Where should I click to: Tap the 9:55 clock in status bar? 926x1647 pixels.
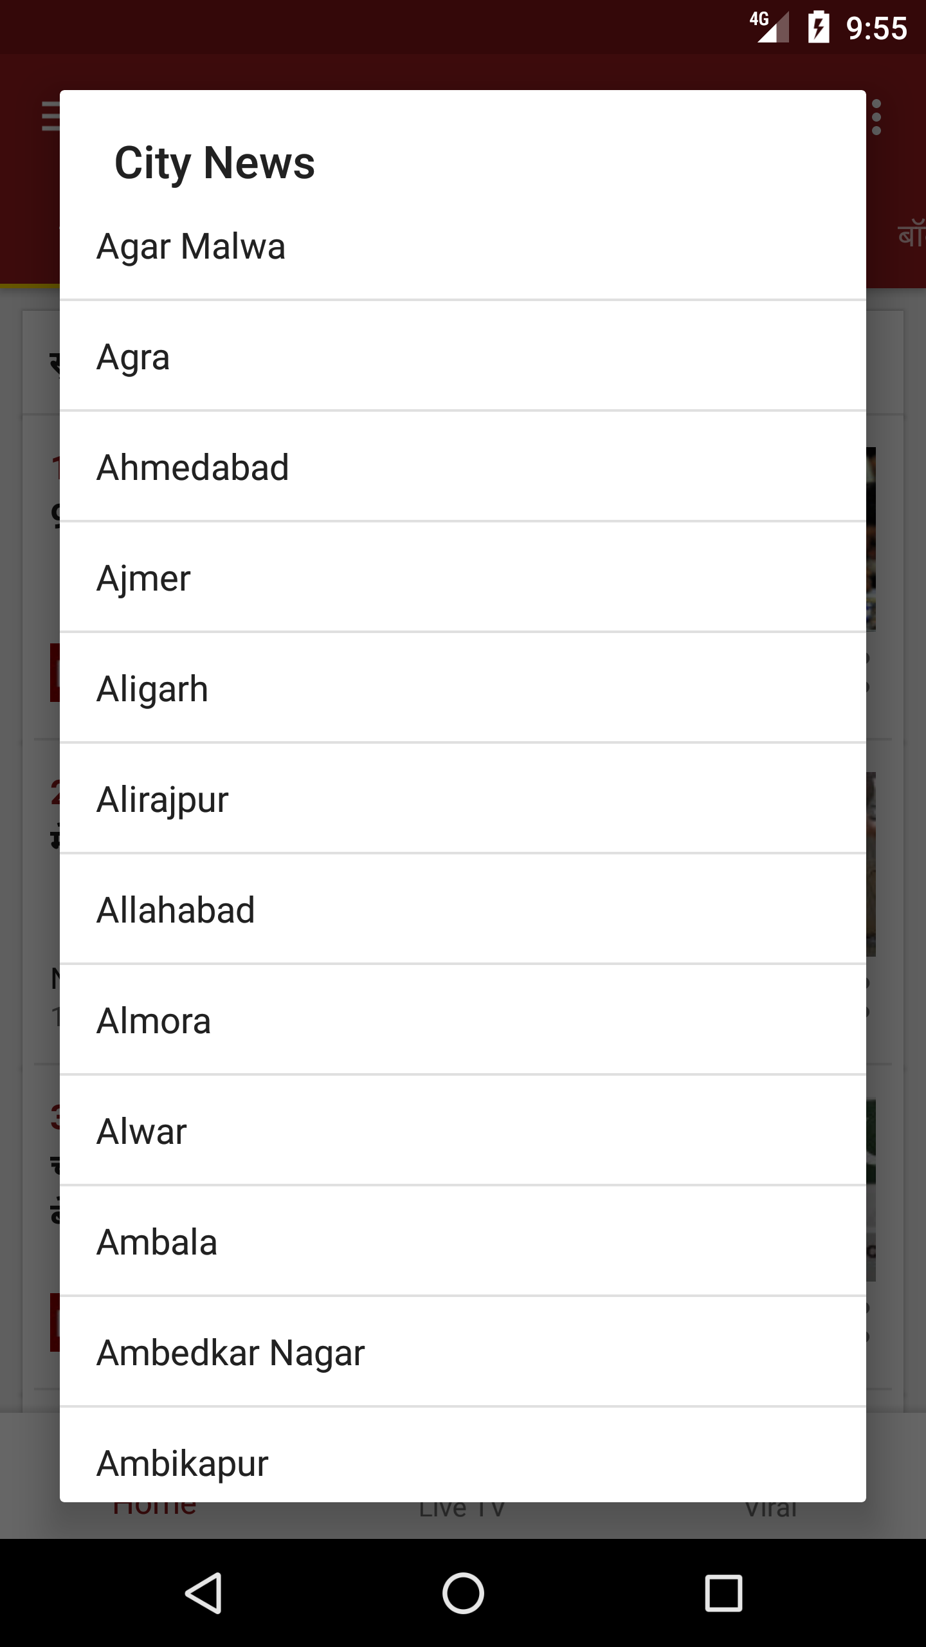876,29
